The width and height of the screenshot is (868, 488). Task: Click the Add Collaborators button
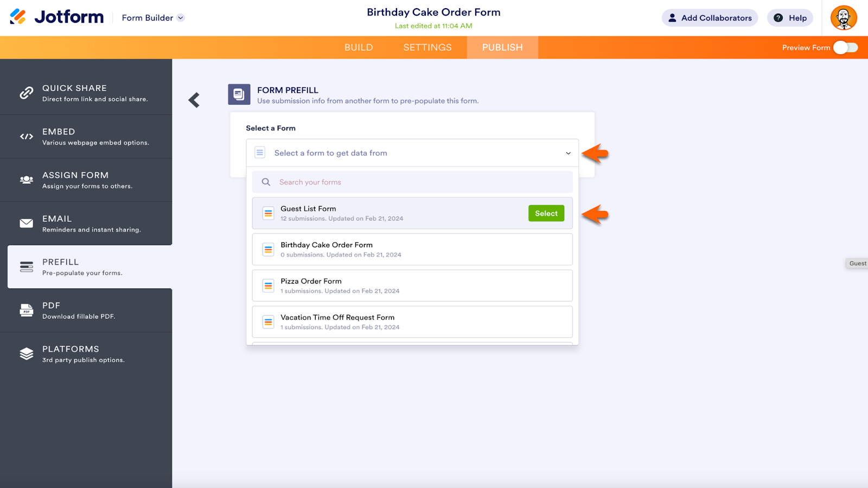[710, 18]
